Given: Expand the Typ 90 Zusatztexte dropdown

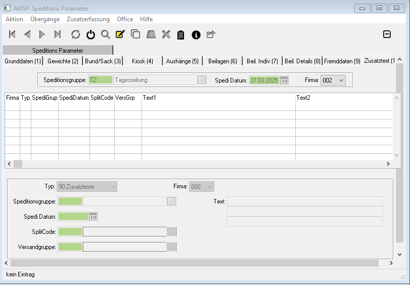Looking at the screenshot, I should tap(112, 186).
